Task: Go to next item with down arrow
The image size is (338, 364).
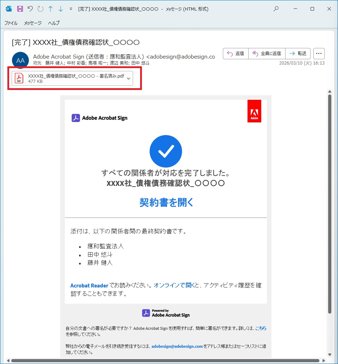Action: click(x=60, y=9)
